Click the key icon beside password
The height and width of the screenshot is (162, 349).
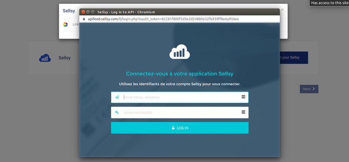[117, 112]
